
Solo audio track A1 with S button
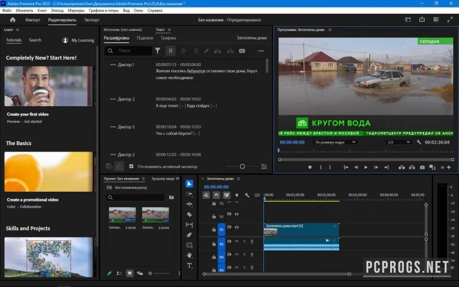click(x=244, y=241)
